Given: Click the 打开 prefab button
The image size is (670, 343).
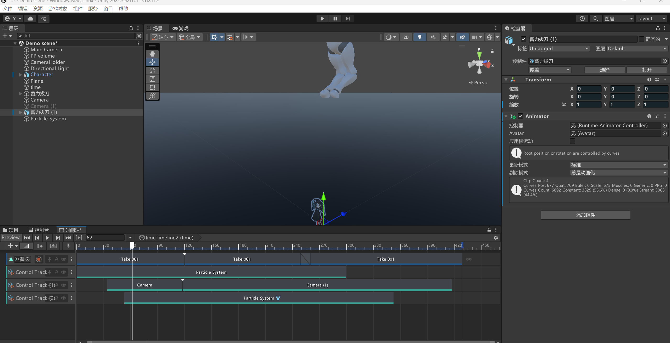Looking at the screenshot, I should click(x=646, y=70).
